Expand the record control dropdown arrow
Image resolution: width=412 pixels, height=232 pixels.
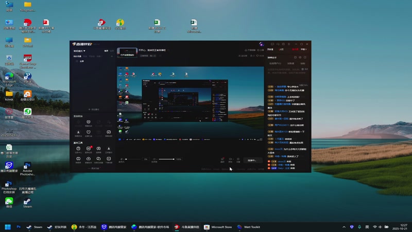232,159
